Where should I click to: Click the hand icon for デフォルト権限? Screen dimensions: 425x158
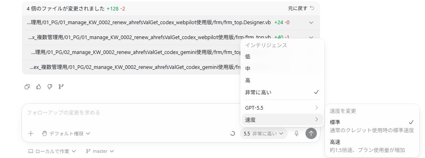coord(45,133)
